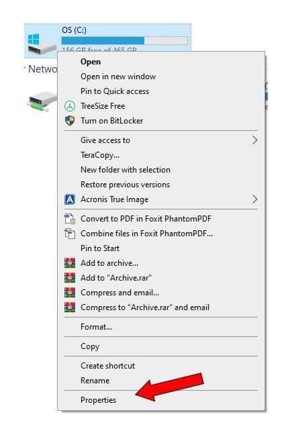Screen dimensions: 288x433
Task: Choose Rename in the context menu
Action: [x=95, y=381]
